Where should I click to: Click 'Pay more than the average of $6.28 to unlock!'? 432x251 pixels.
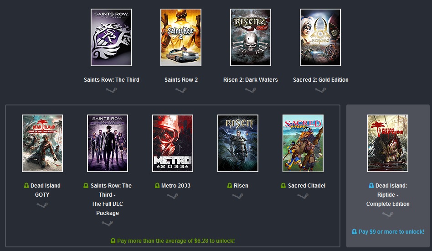pos(176,241)
